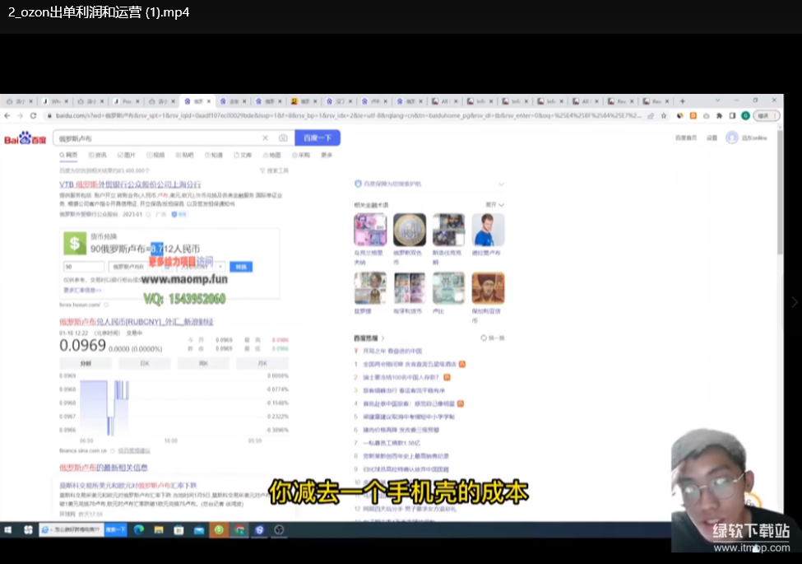This screenshot has width=802, height=564.
Task: Click the blue convert button in converter
Action: click(241, 267)
